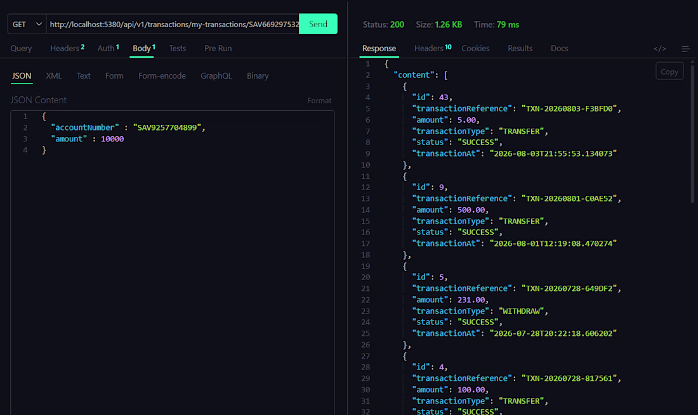Click the amount 100.00 value
Screen dimensions: 698x415
point(471,390)
